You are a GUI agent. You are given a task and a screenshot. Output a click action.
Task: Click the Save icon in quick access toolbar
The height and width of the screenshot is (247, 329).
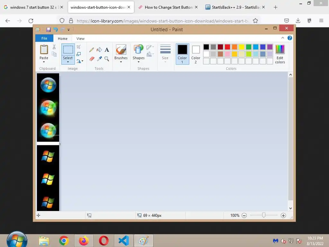point(49,30)
